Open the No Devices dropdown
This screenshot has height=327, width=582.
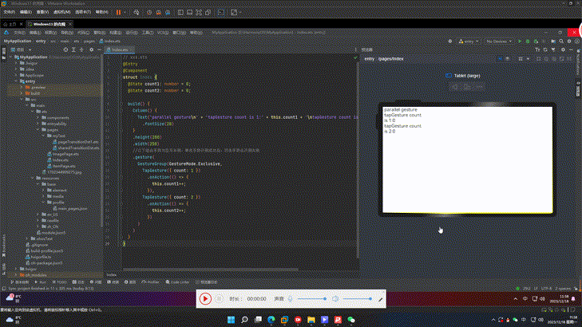pos(499,41)
